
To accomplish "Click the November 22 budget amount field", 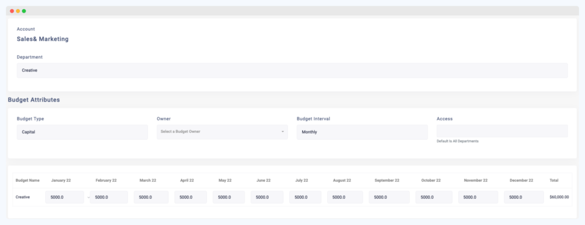I will [478, 197].
